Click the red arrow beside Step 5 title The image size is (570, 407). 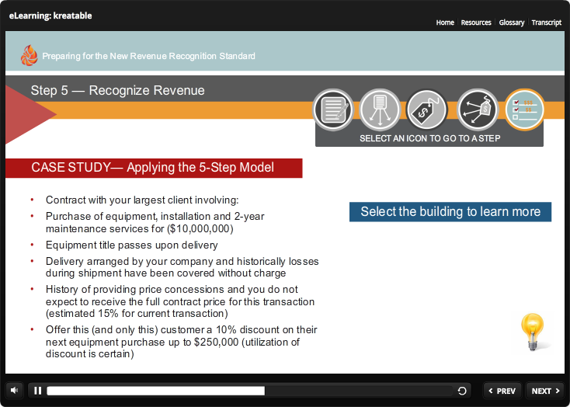[27, 114]
